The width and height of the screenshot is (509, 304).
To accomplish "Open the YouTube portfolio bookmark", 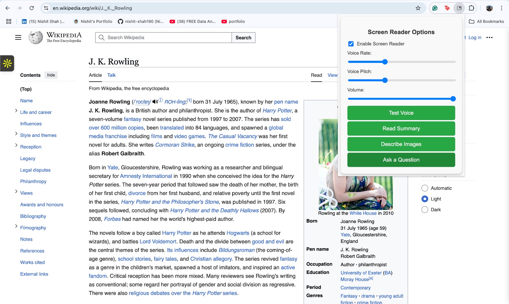I will pos(233,21).
